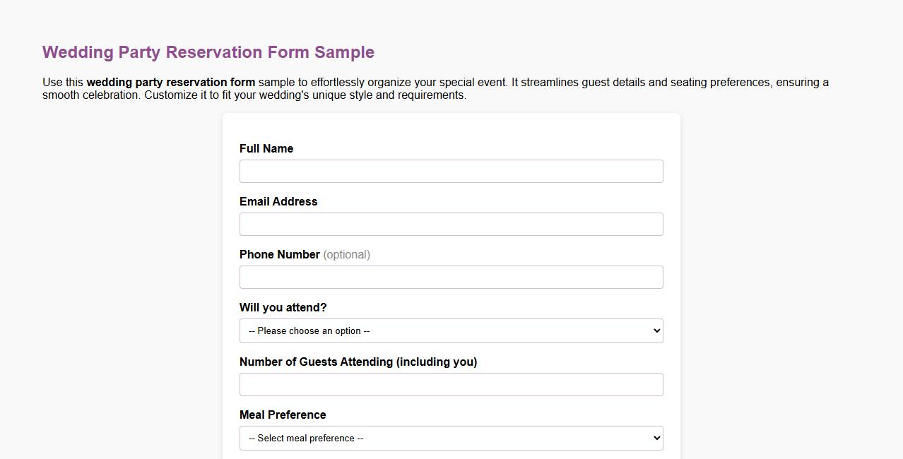
Task: Click the '-- Select meal preference --' placeholder text
Action: click(306, 439)
